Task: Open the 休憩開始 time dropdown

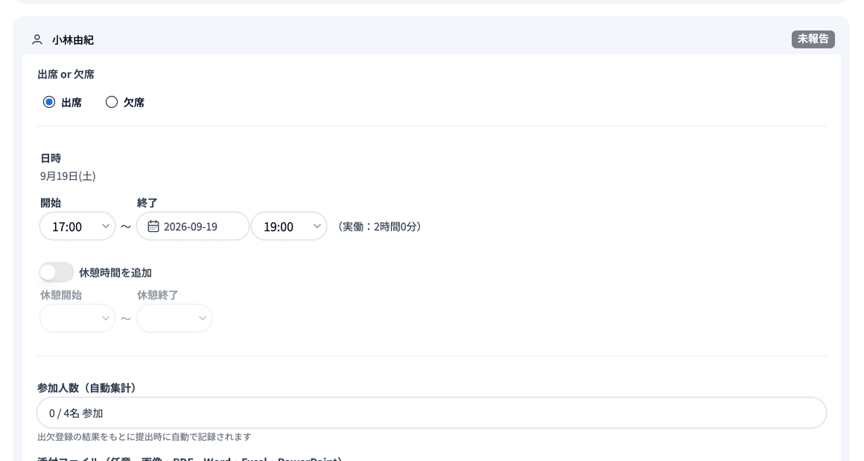Action: [77, 318]
